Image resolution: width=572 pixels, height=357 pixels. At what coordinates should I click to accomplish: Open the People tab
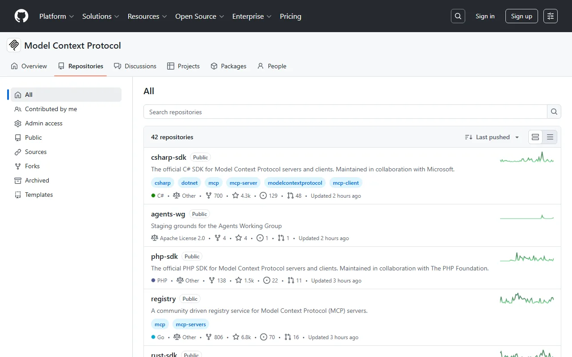(272, 66)
